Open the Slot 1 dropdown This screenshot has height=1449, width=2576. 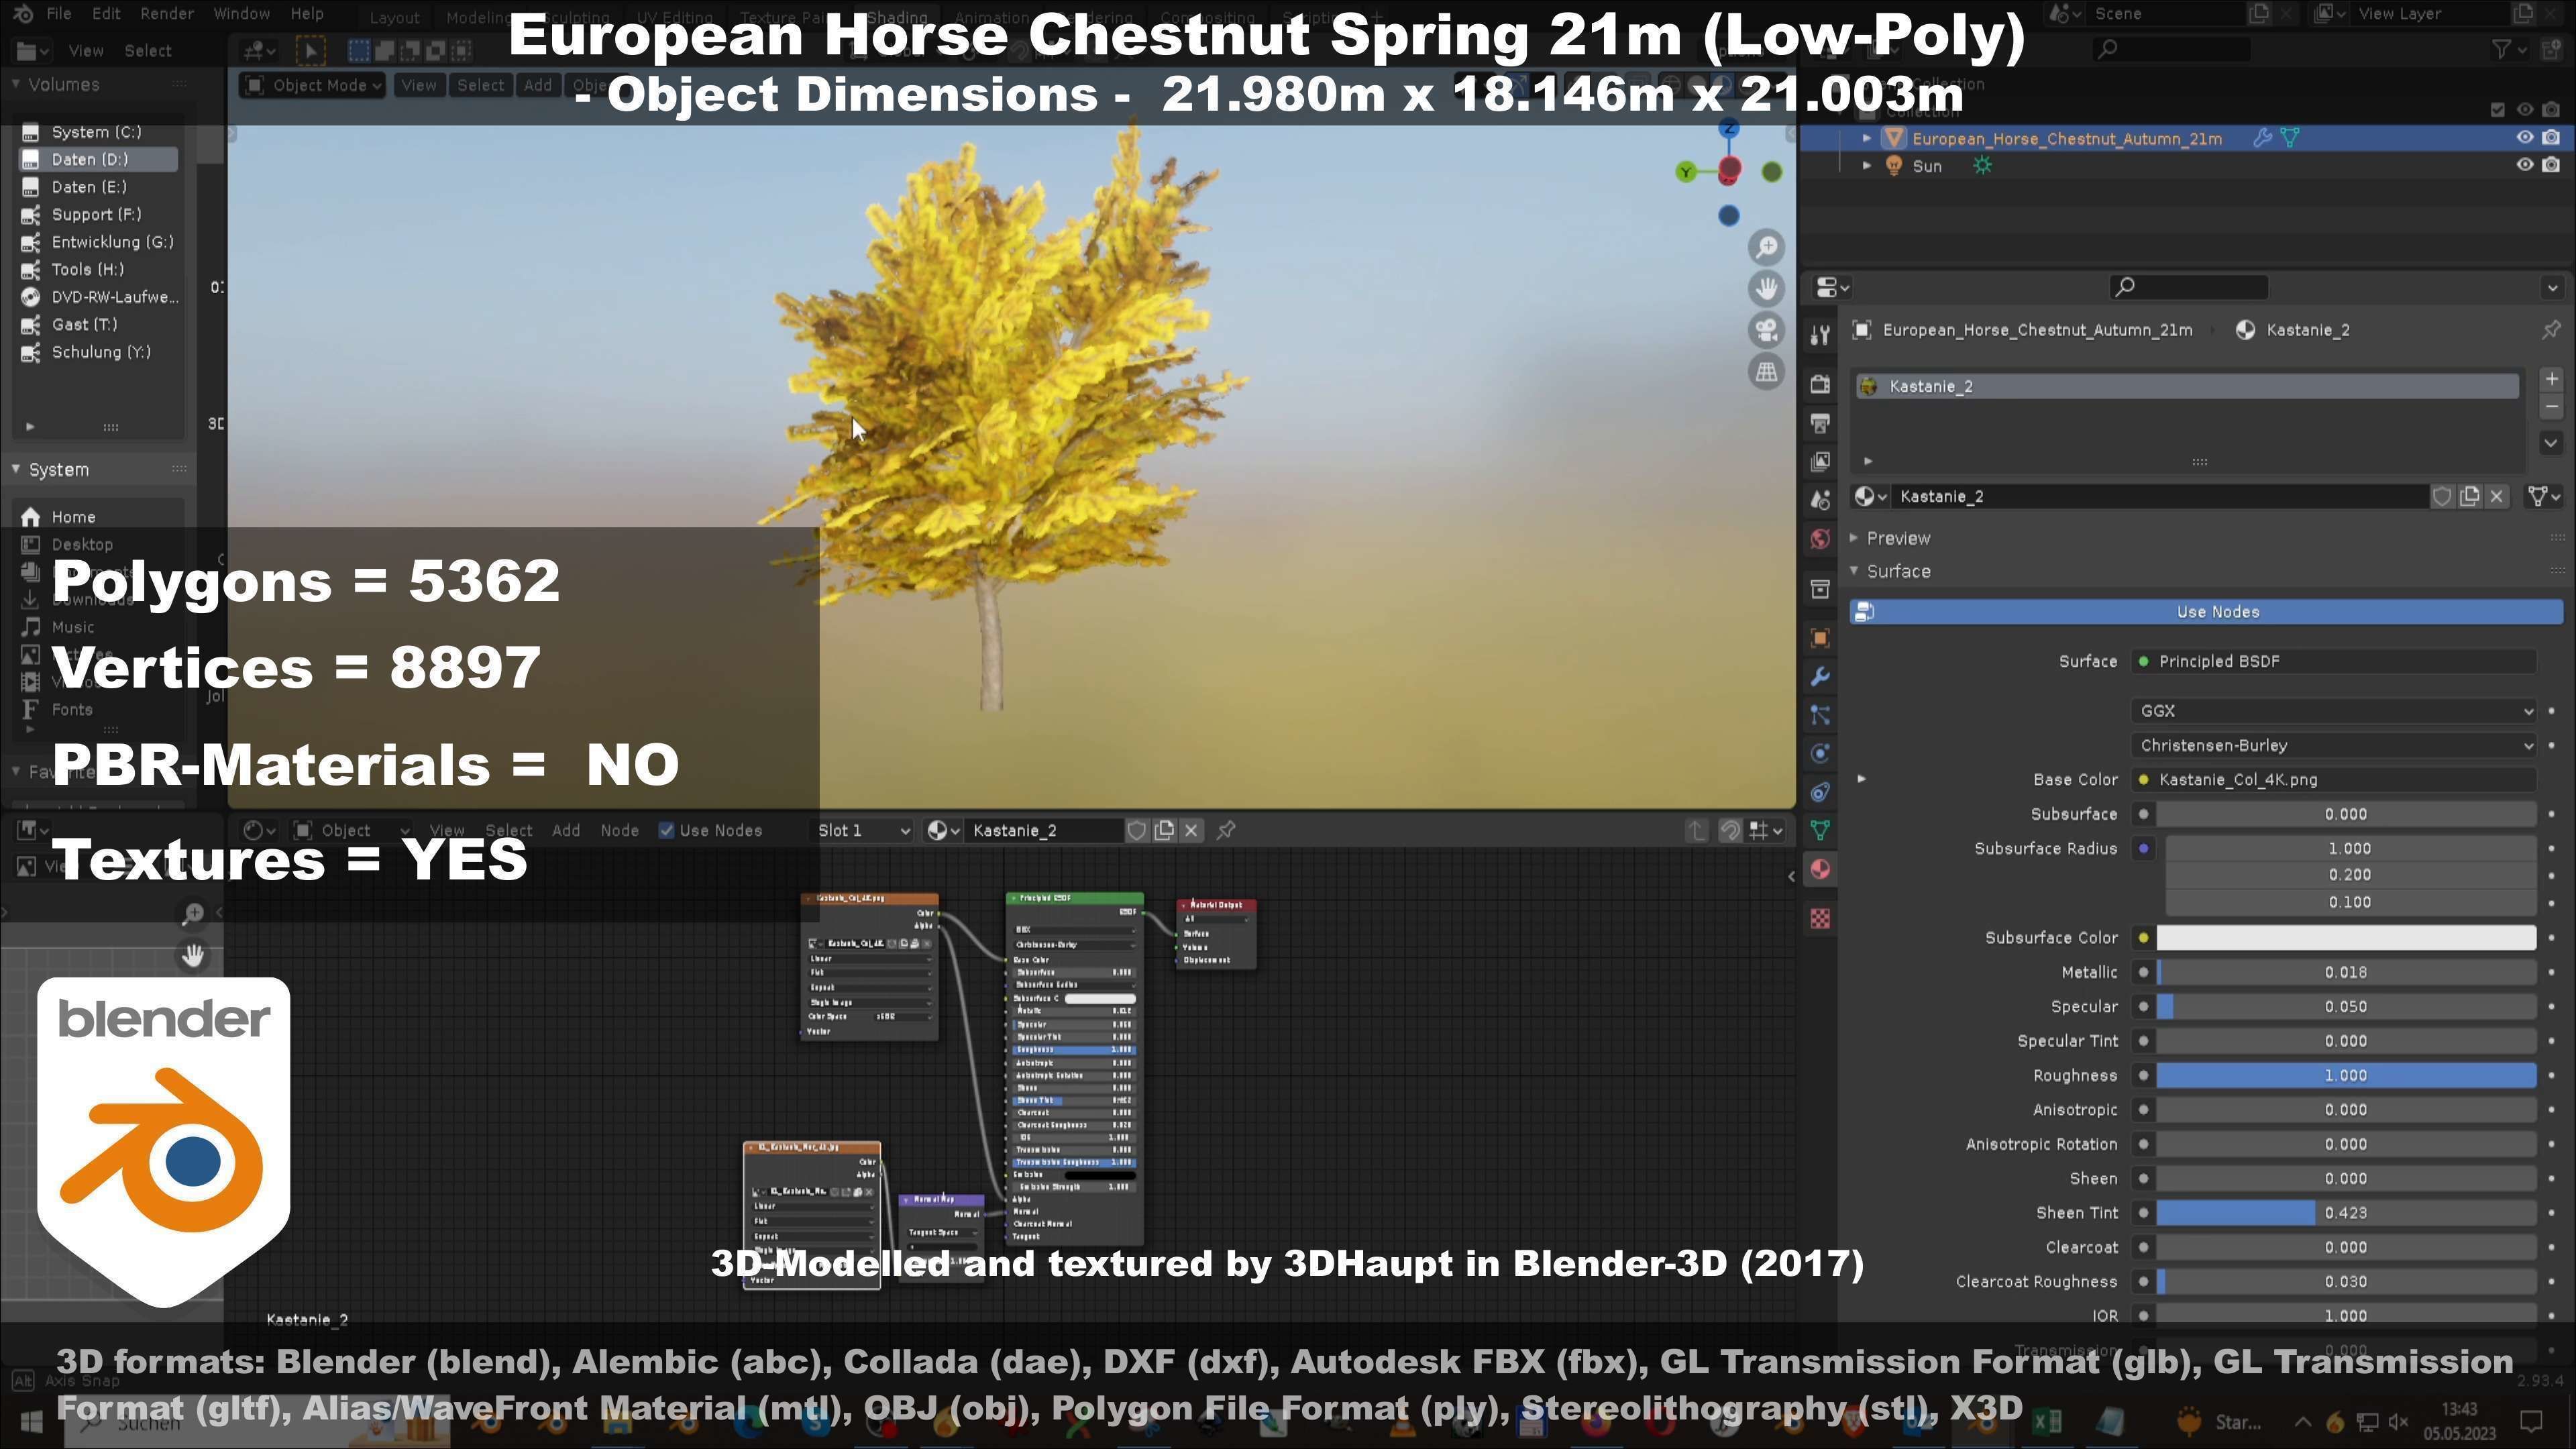(x=863, y=830)
